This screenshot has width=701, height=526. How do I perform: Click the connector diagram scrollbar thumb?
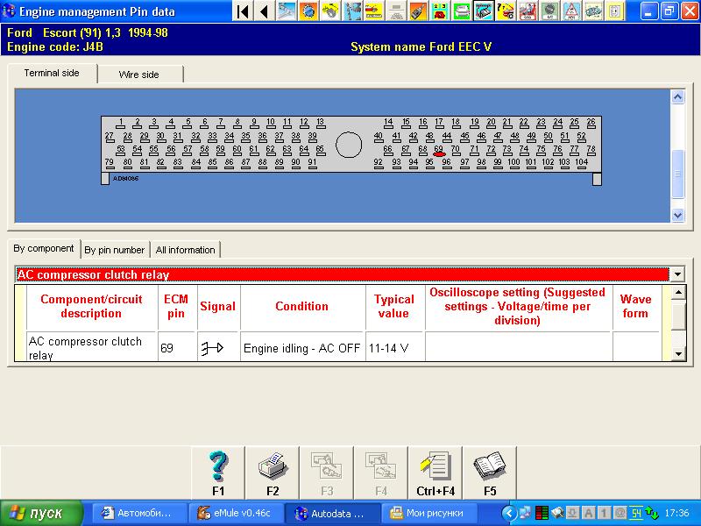677,174
